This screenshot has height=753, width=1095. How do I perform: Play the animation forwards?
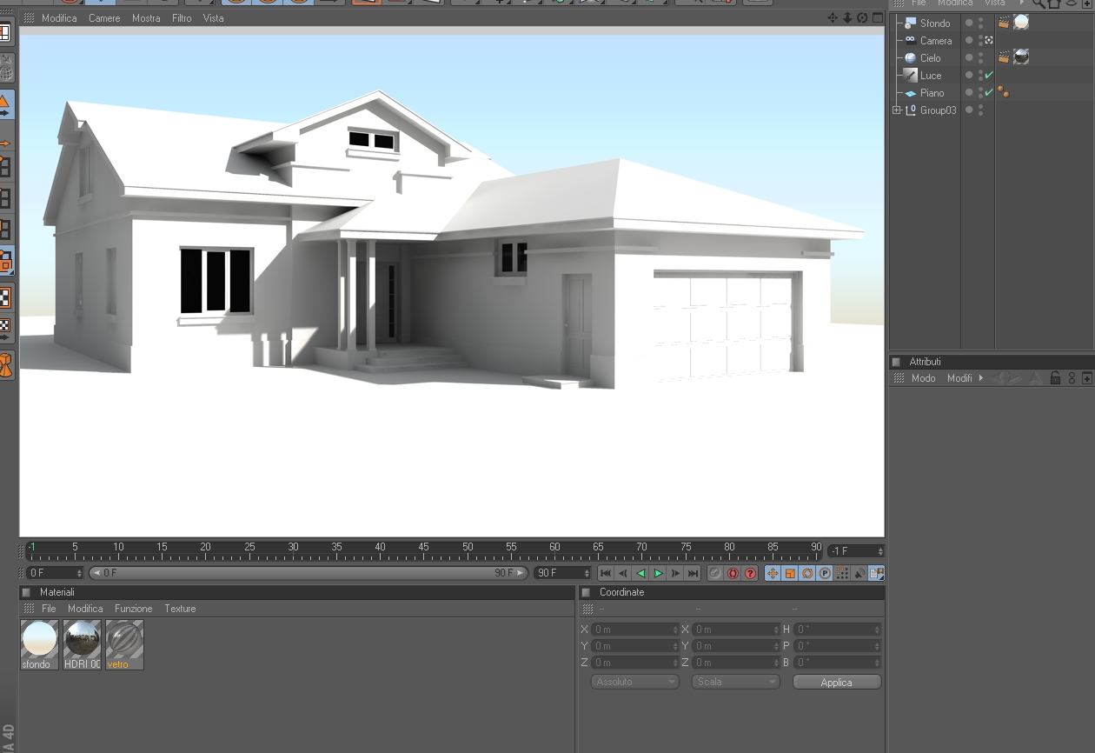pos(658,573)
